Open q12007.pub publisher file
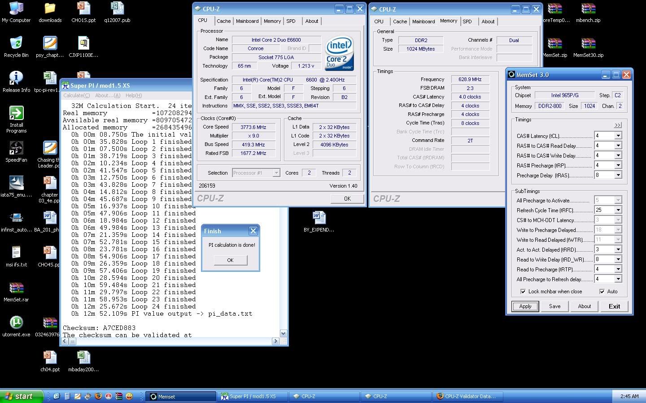This screenshot has height=403, width=646. click(117, 13)
